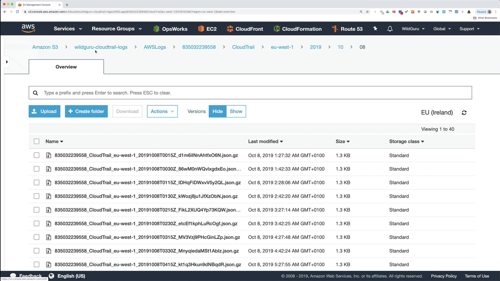Sort by the Name column
The height and width of the screenshot is (281, 500).
54,141
